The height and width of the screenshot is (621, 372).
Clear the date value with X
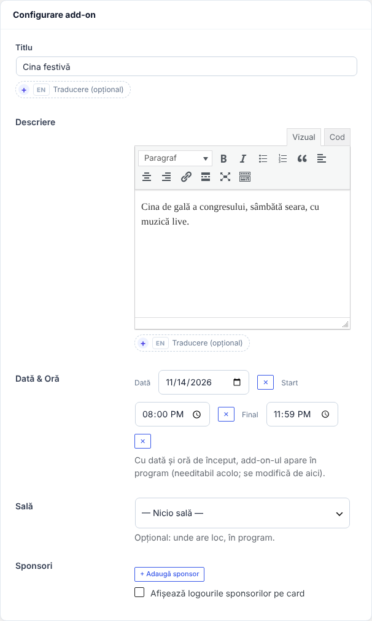[265, 382]
